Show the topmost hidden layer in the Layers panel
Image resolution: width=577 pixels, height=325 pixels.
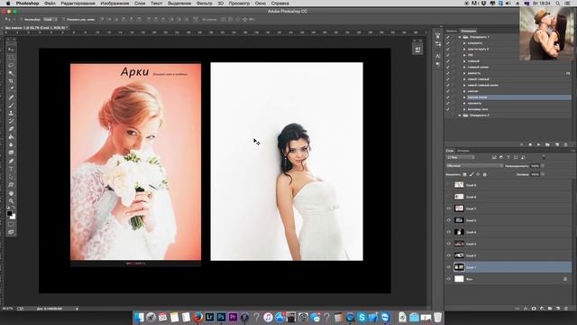click(449, 185)
